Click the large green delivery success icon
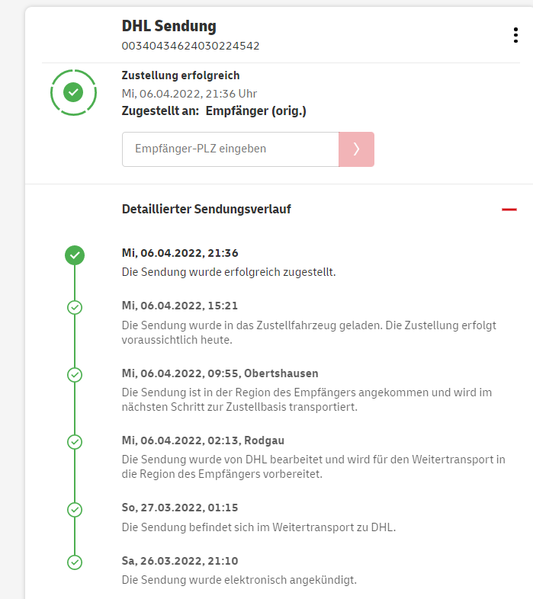 73,92
